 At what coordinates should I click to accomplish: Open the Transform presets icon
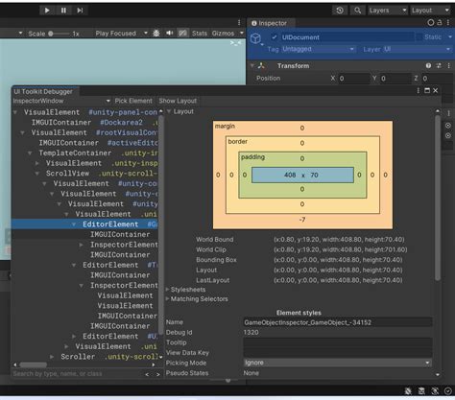439,65
